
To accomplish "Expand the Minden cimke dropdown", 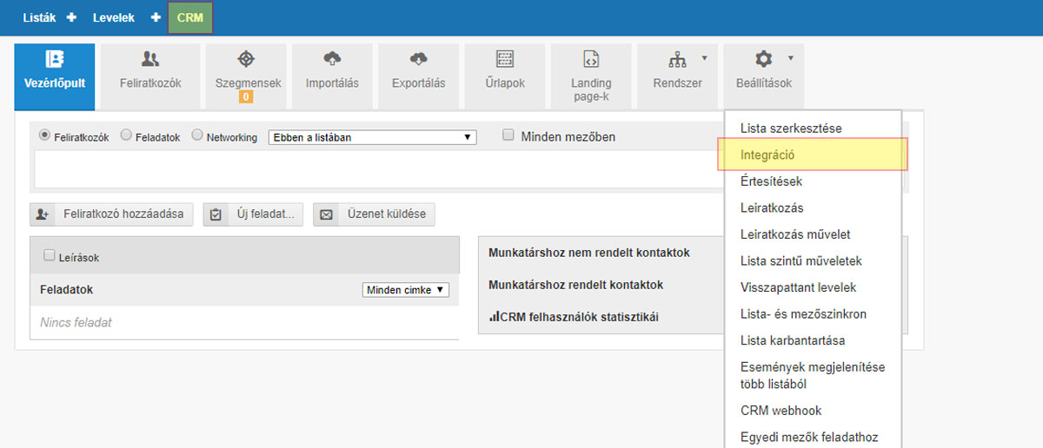I will 405,290.
